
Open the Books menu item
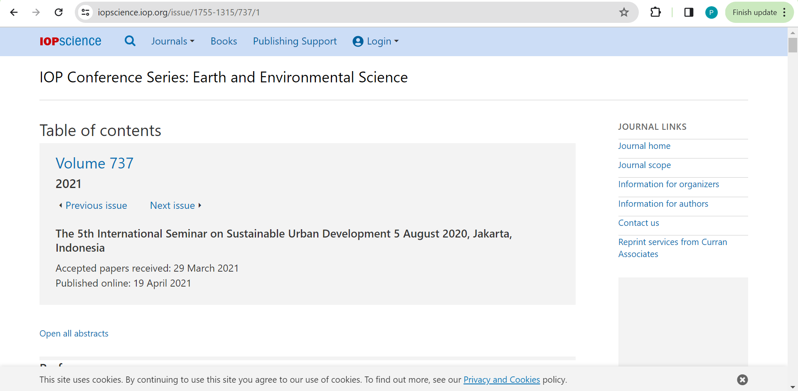(224, 41)
